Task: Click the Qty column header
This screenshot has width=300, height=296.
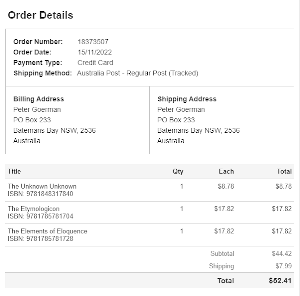Action: (x=178, y=171)
